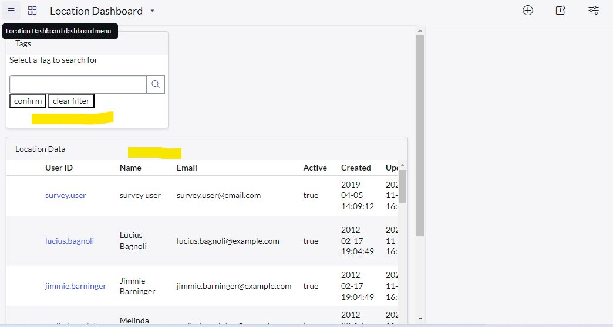
Task: Click the dashboard scrollbar up arrow
Action: [420, 30]
